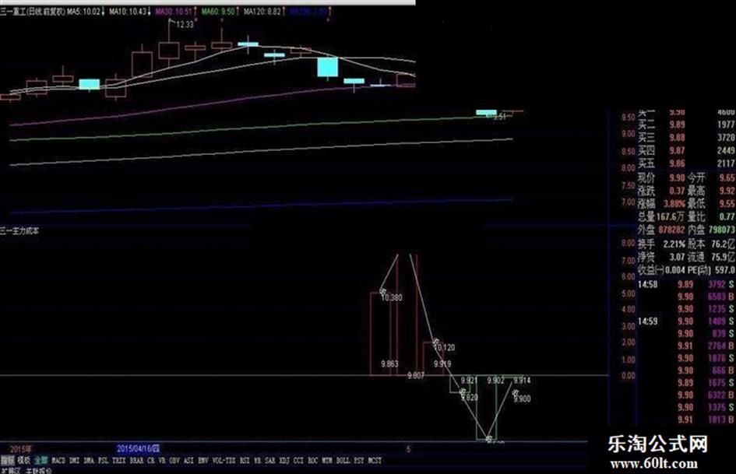Screen dimensions: 736x474
Task: Select the WR indicator tab
Action: coord(257,461)
